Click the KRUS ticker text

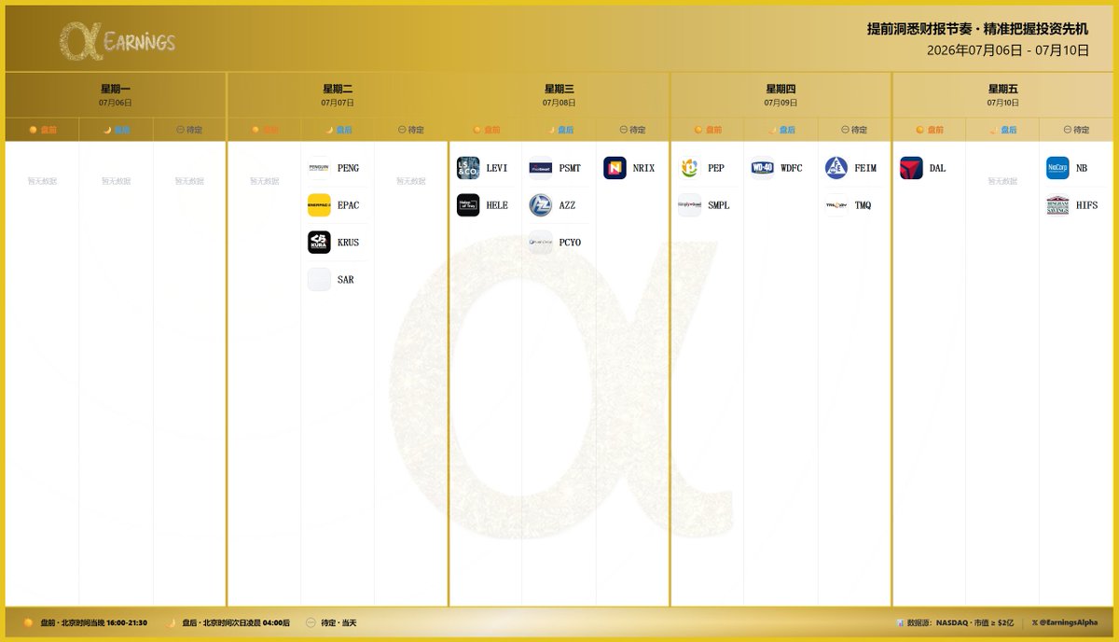[x=348, y=243]
